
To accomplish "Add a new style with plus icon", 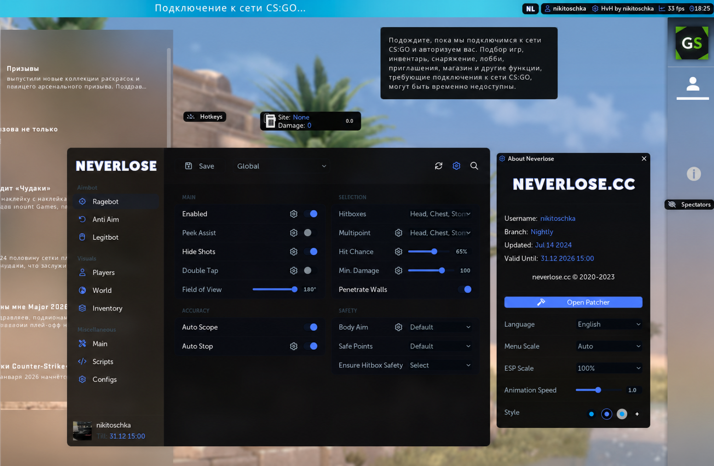I will tap(637, 414).
